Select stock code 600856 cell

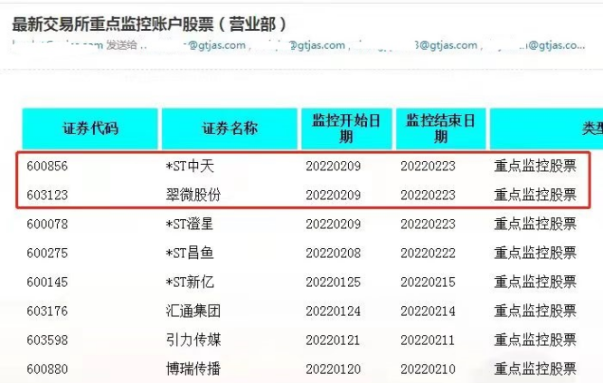click(x=48, y=167)
